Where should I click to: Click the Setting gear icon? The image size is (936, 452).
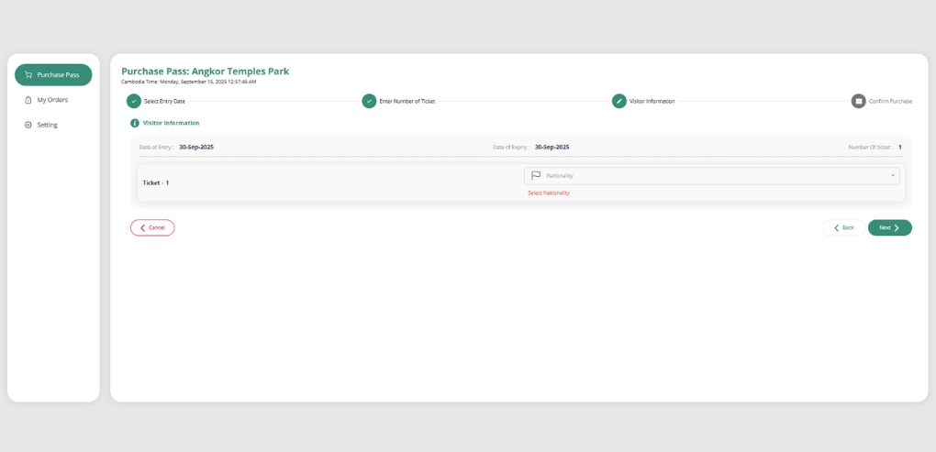28,126
